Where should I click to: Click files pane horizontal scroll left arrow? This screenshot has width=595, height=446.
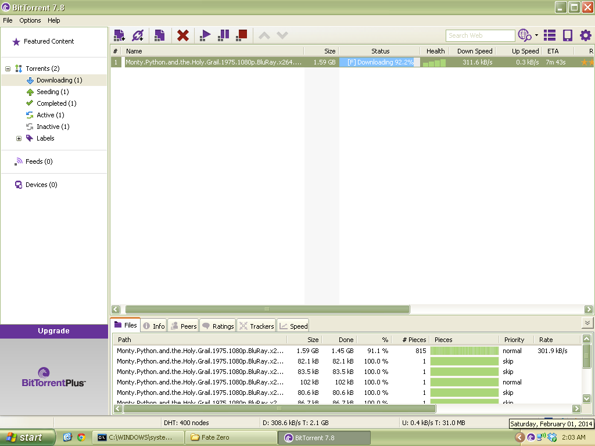coord(117,408)
